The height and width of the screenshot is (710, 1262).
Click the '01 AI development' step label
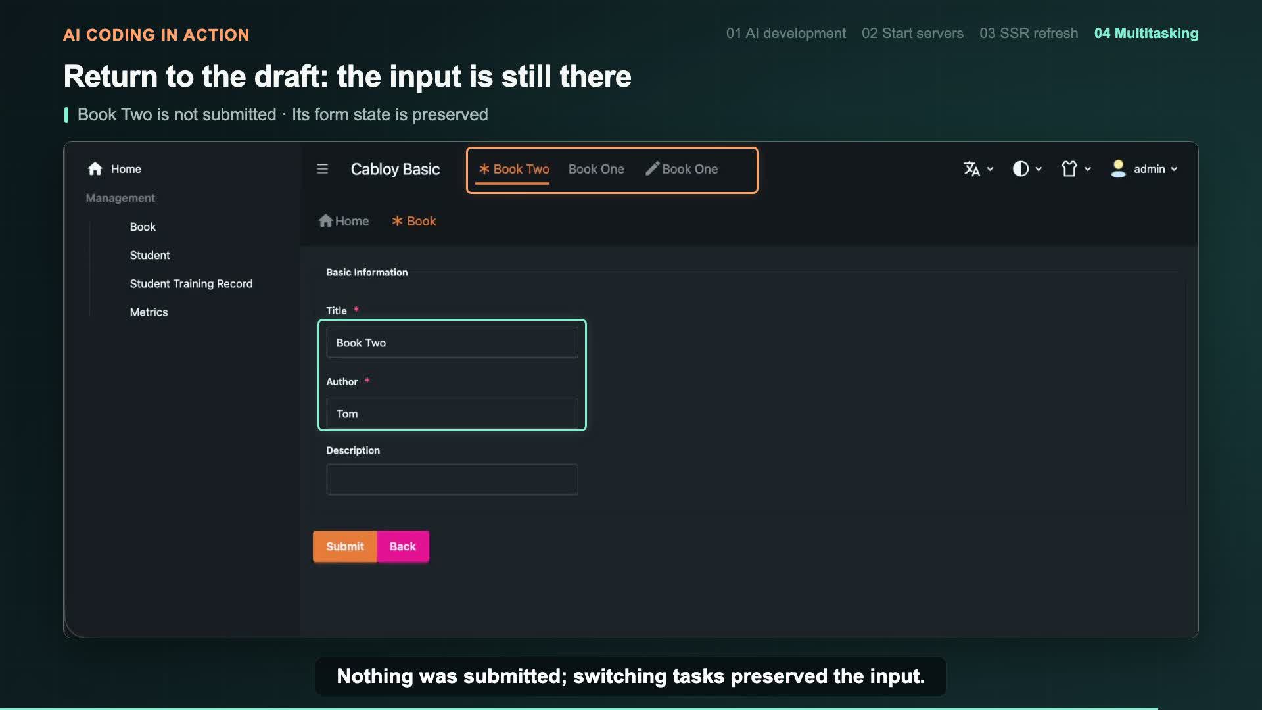pos(786,34)
